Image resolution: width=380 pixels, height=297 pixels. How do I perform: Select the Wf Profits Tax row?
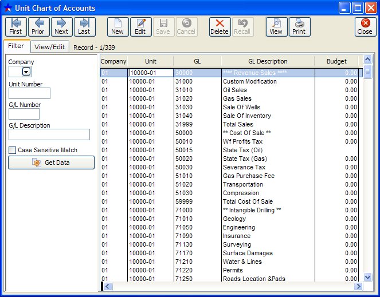pyautogui.click(x=229, y=141)
